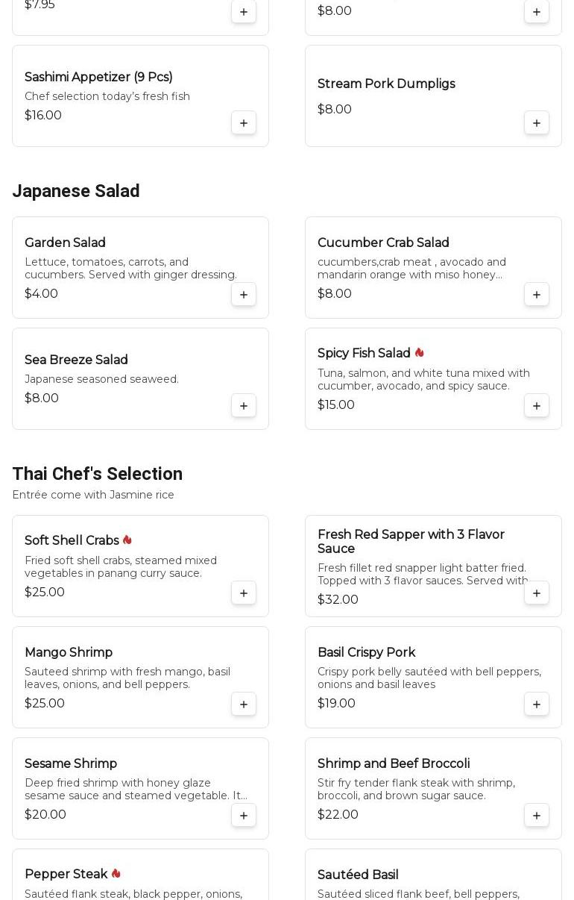The image size is (574, 900).
Task: Add Cucumber Crab Salad to cart
Action: click(537, 294)
